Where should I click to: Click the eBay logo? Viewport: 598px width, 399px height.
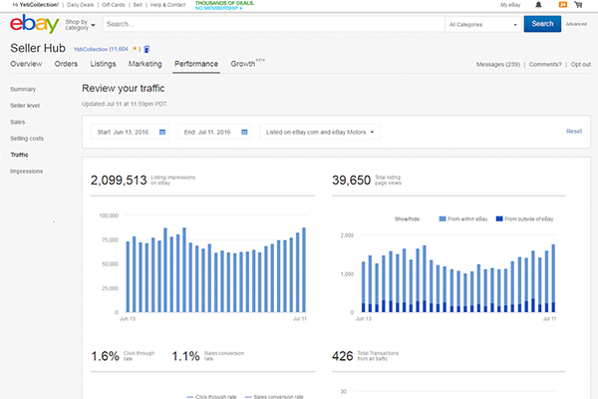pyautogui.click(x=34, y=24)
